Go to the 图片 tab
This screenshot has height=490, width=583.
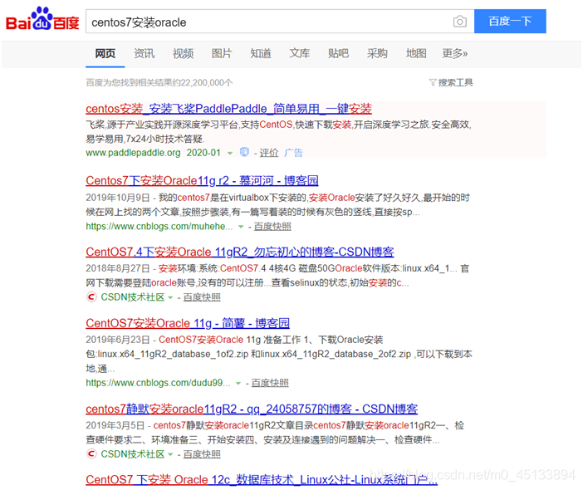(222, 53)
